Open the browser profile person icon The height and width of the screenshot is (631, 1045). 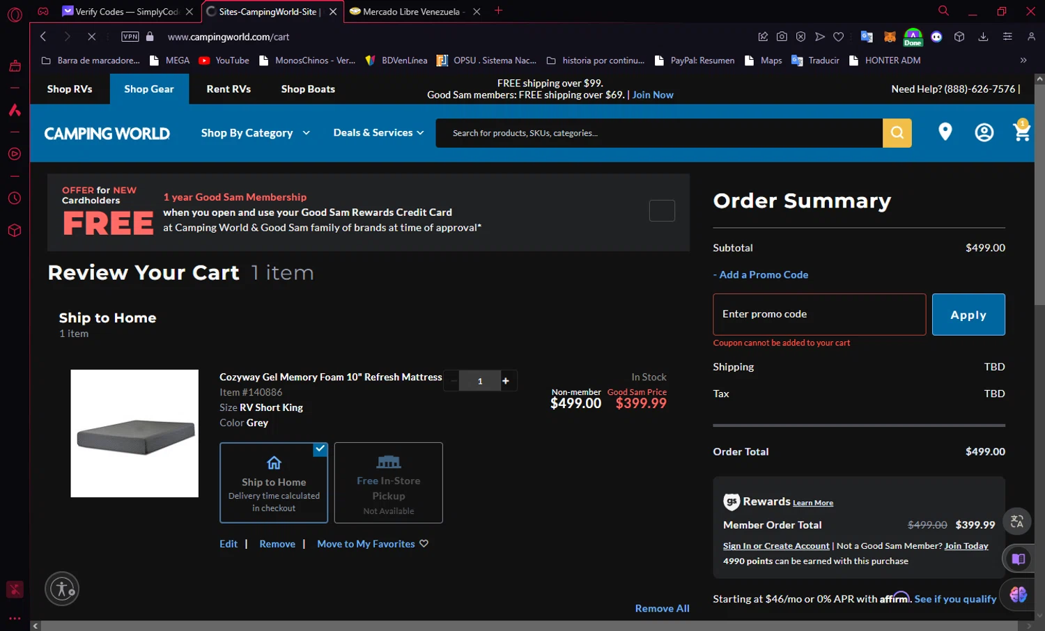point(1031,36)
